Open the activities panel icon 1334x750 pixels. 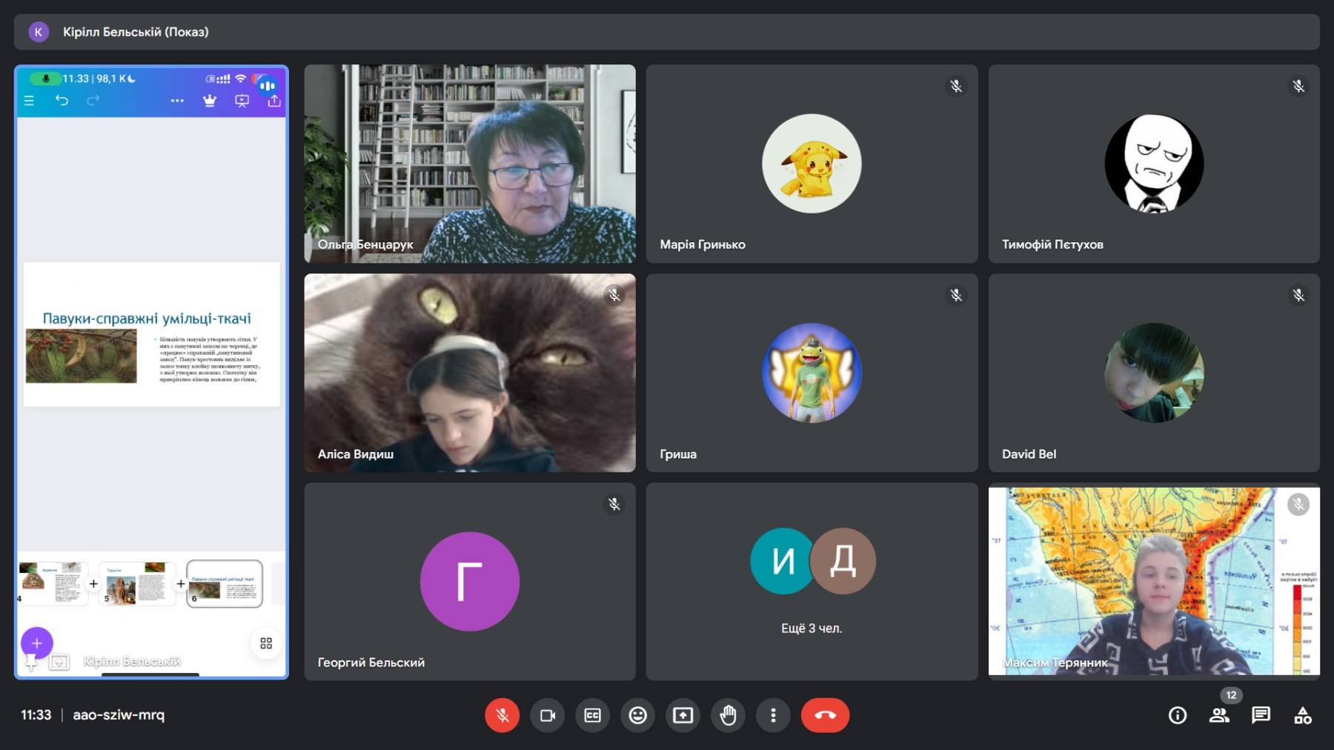(x=1302, y=715)
